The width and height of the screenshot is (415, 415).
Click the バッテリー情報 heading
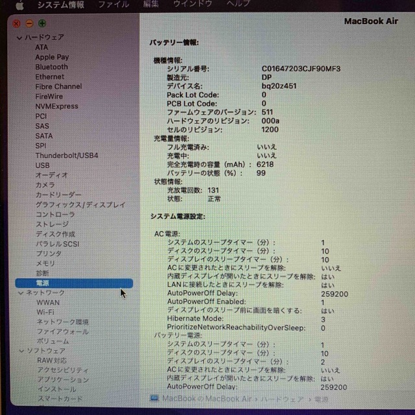(174, 42)
